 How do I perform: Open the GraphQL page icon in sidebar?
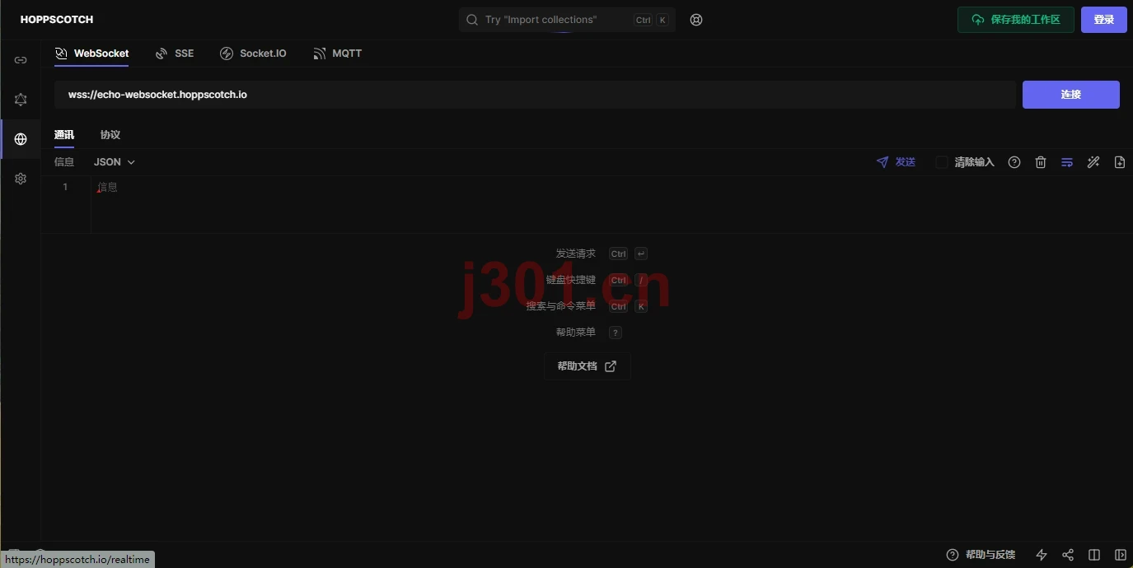[21, 100]
